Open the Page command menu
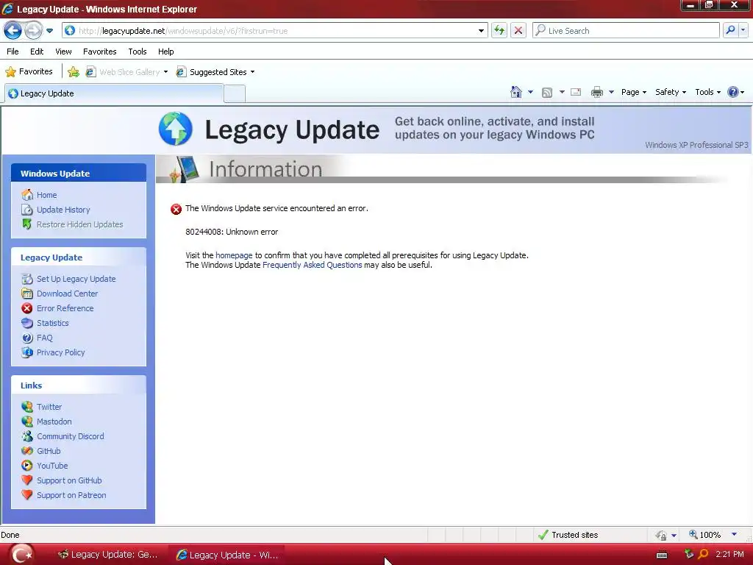The width and height of the screenshot is (753, 565). tap(634, 92)
